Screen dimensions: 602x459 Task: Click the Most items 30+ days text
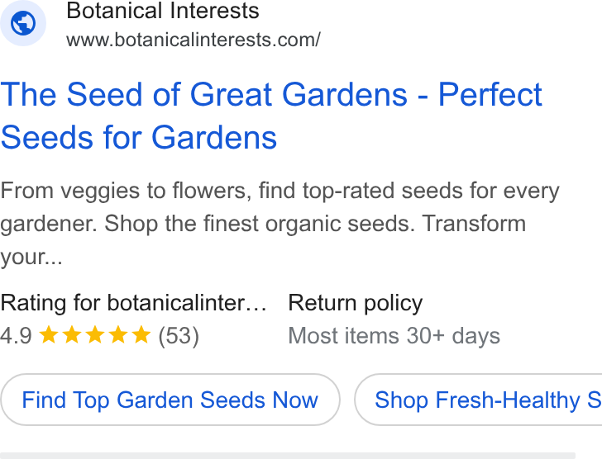[394, 336]
